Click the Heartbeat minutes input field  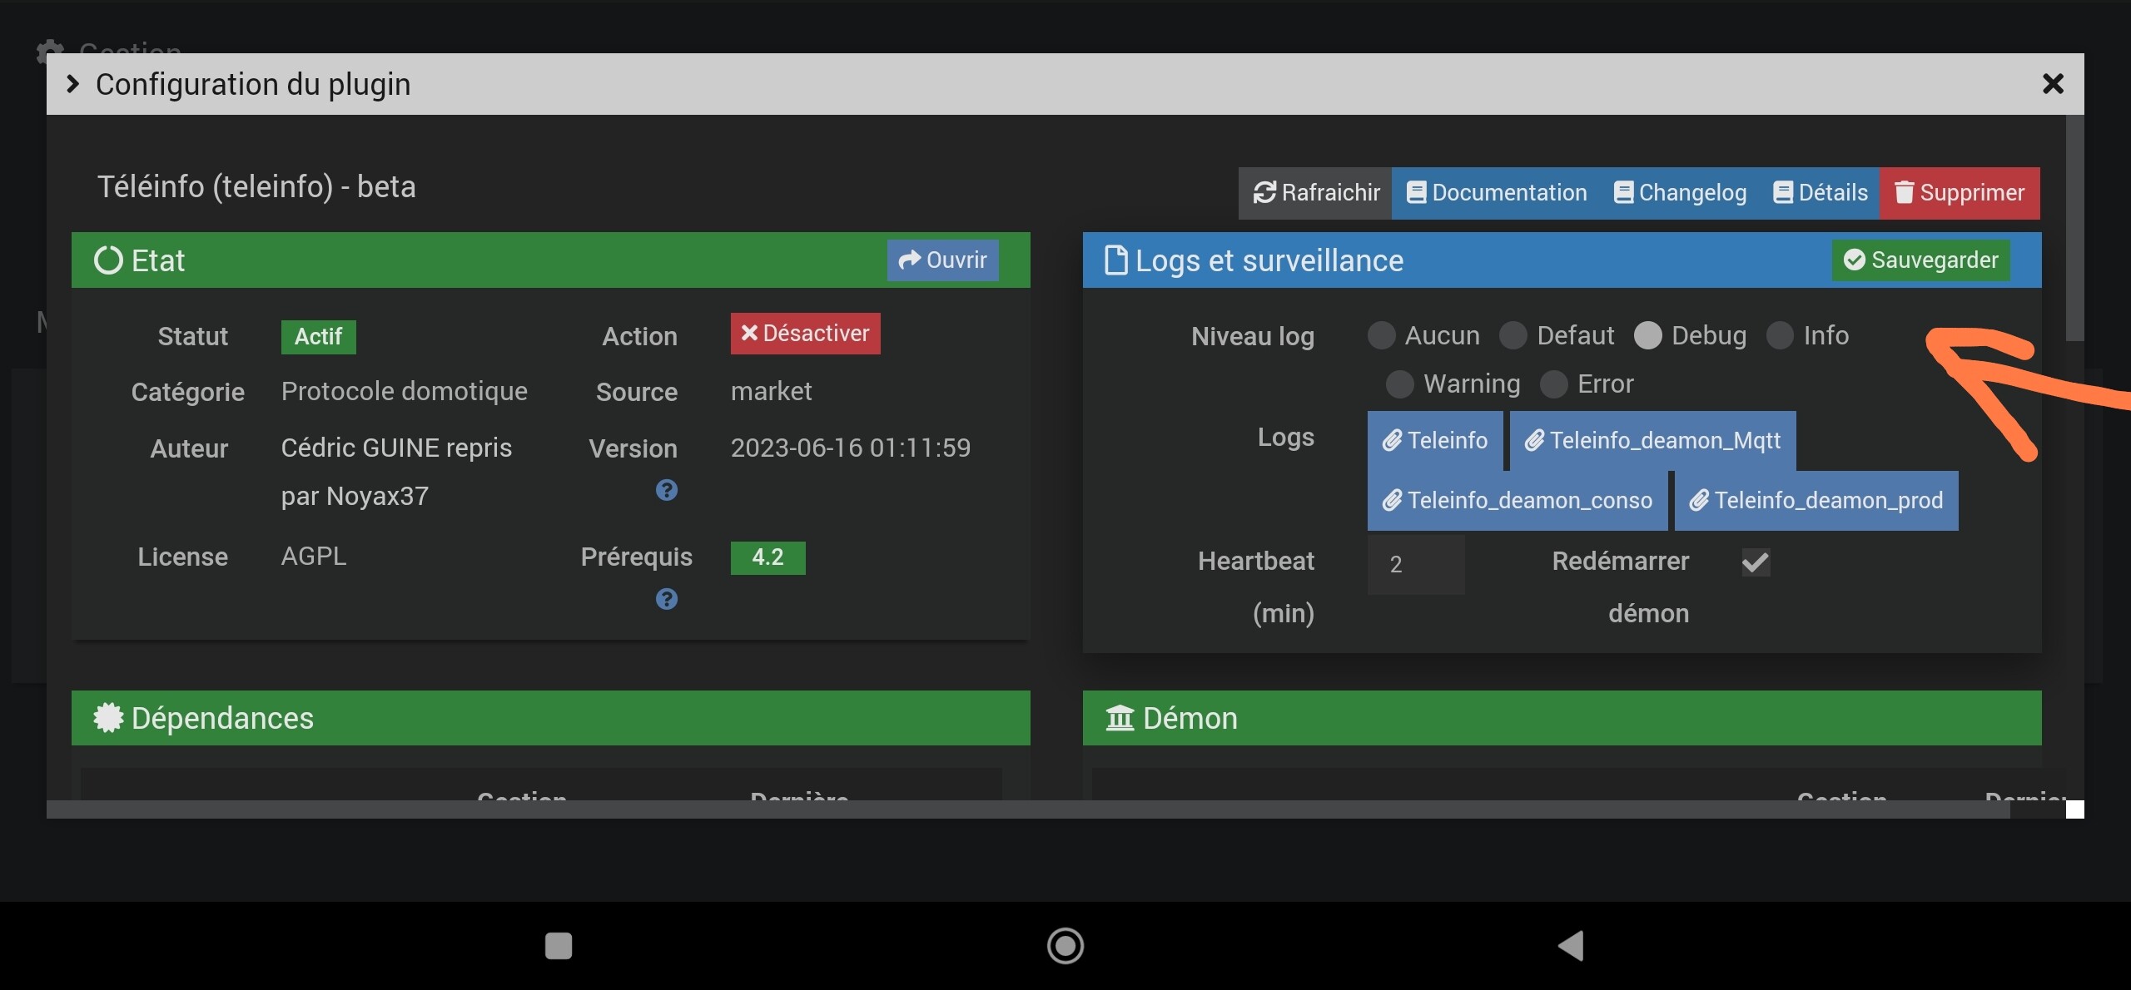pos(1415,565)
